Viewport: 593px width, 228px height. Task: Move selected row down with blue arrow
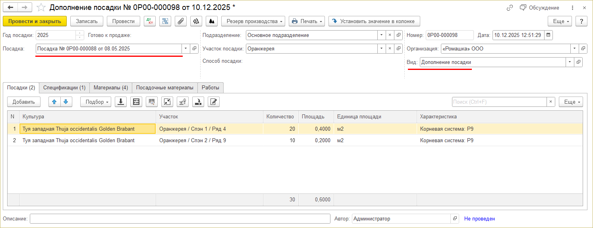[66, 102]
